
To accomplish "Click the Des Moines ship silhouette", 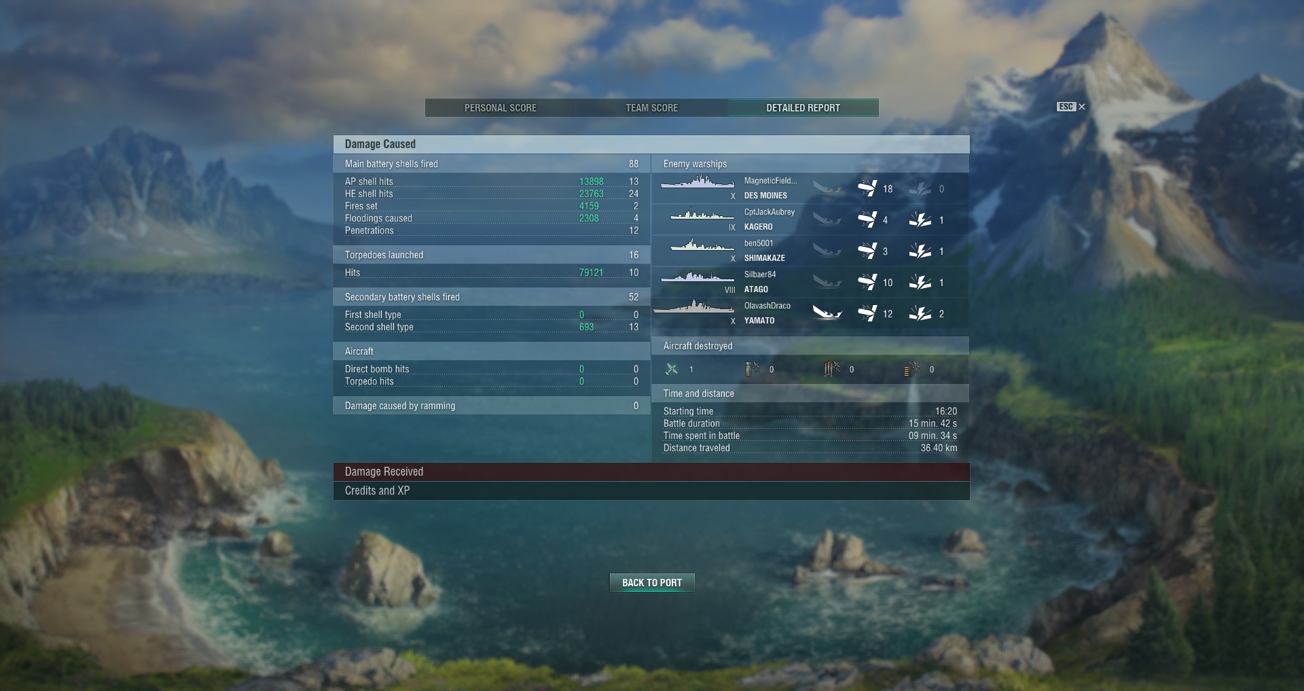I will tap(698, 182).
